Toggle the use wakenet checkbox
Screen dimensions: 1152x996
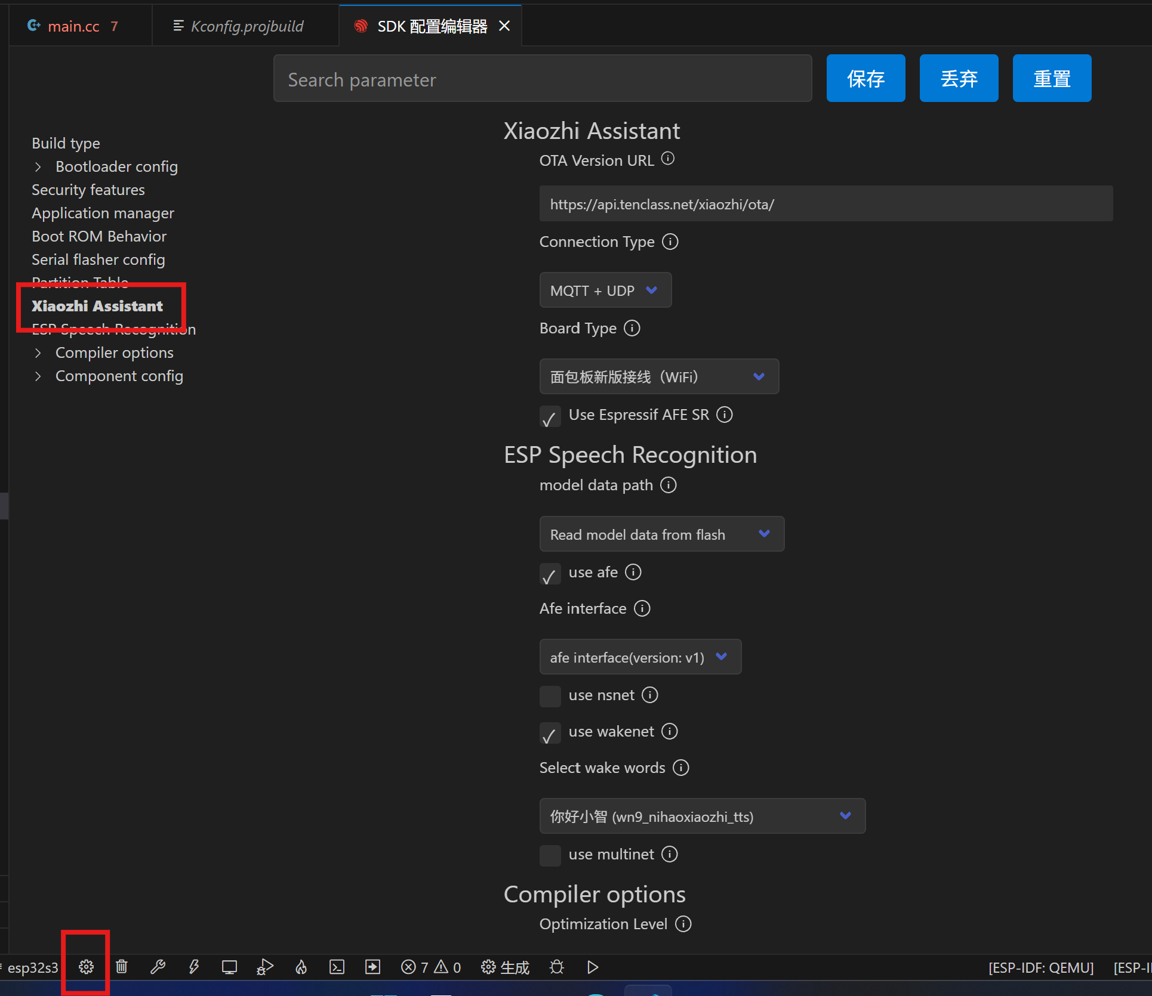tap(550, 733)
